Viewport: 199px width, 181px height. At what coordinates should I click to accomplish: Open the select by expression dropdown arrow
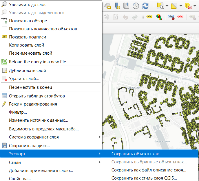point(181,6)
